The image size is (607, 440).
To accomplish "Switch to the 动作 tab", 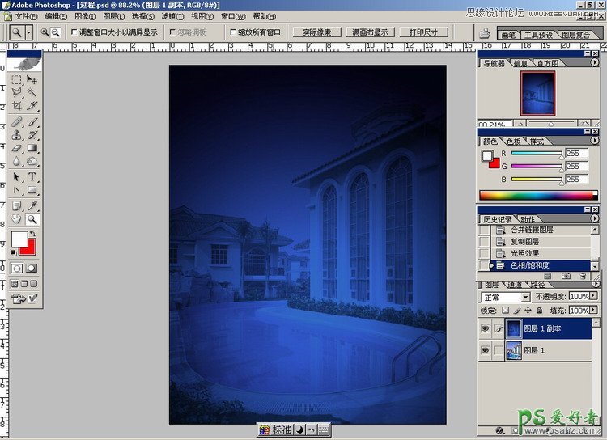I will tap(527, 219).
